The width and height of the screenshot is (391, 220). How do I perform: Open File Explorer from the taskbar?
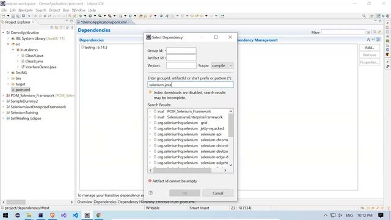click(29, 215)
